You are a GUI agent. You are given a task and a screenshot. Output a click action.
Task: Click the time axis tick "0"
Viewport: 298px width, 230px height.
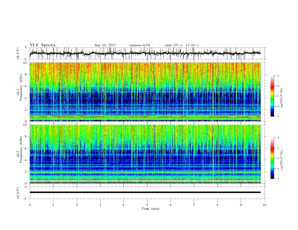[x=30, y=205]
